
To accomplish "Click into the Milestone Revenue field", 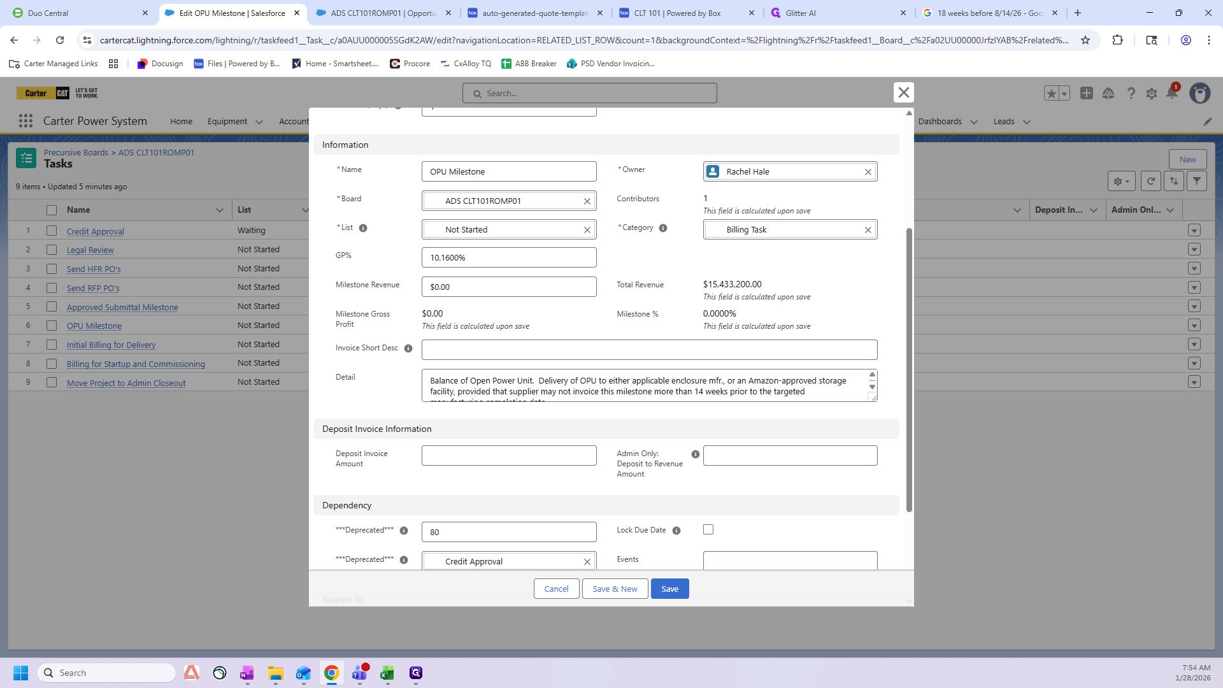I will pos(508,287).
